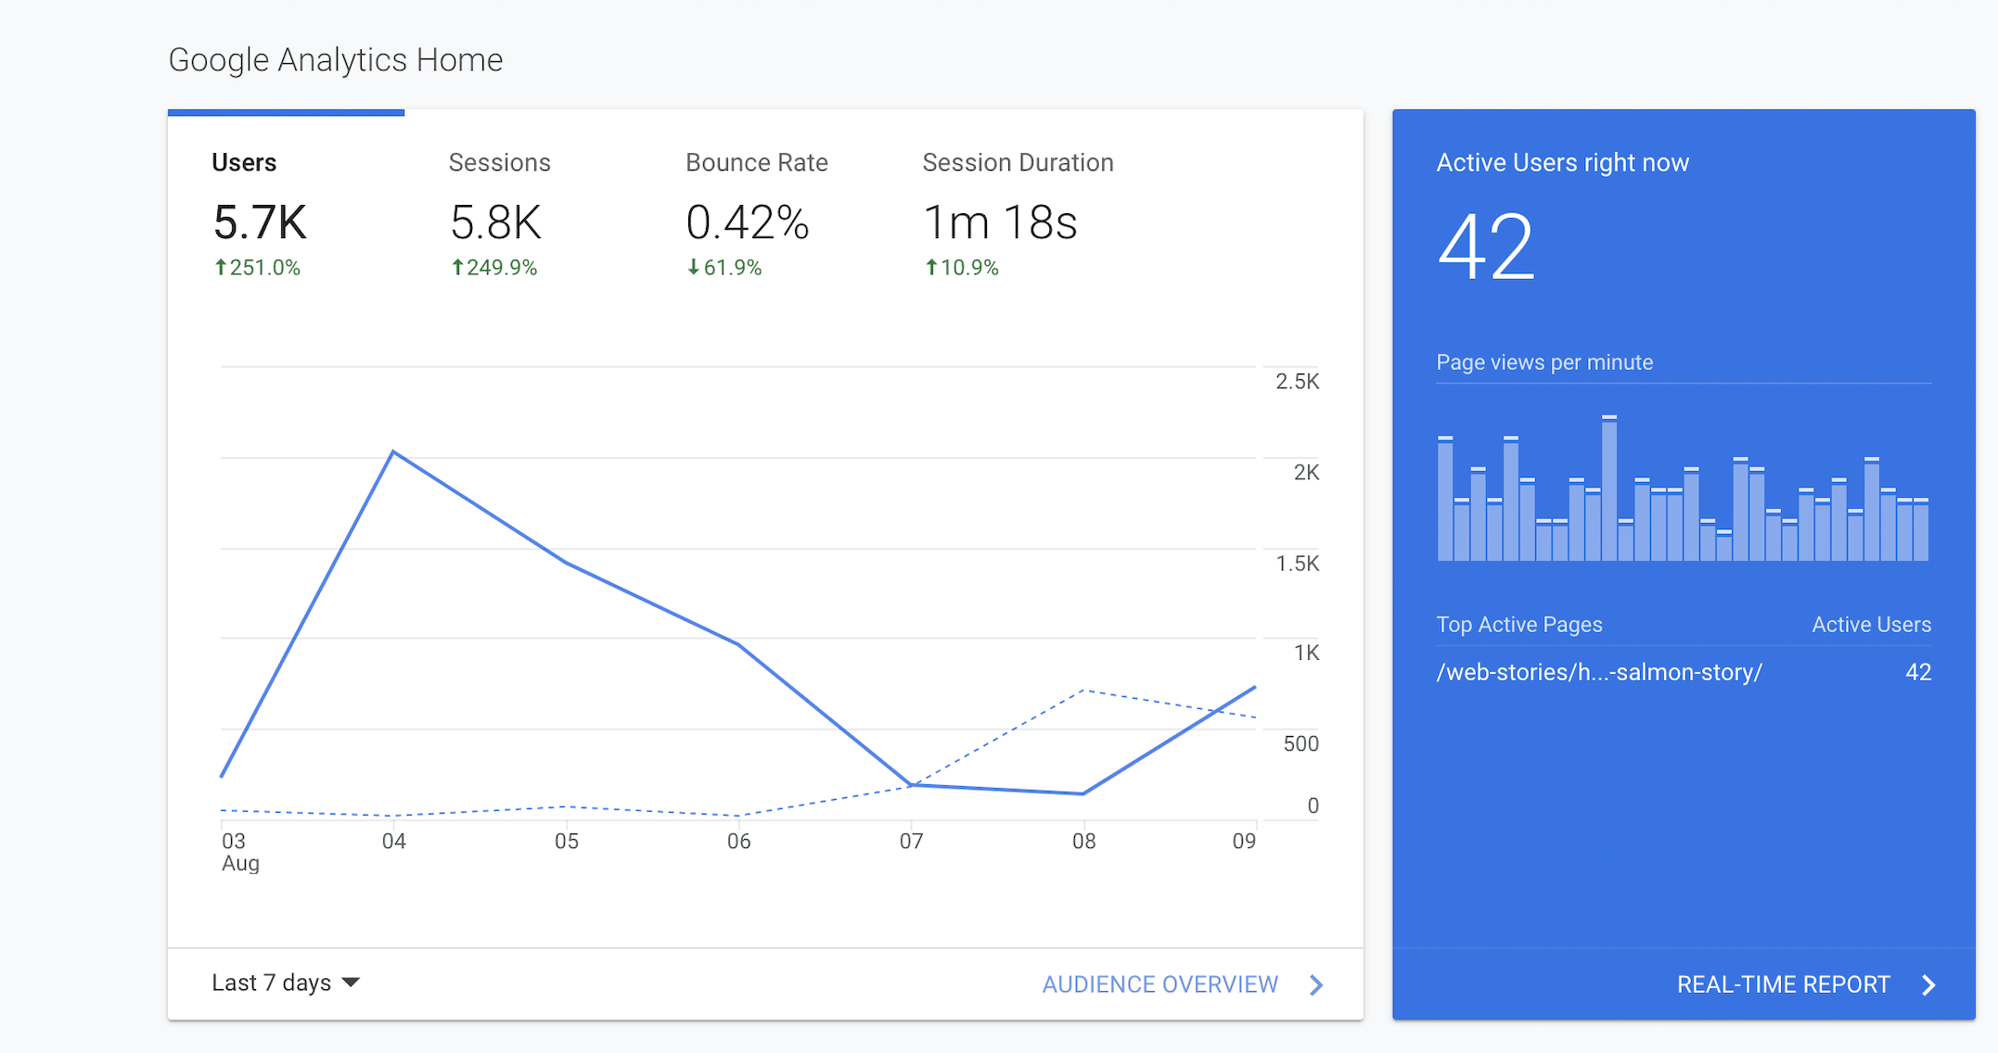Open the REAL-TIME REPORT link
1998x1053 pixels.
(x=1783, y=984)
